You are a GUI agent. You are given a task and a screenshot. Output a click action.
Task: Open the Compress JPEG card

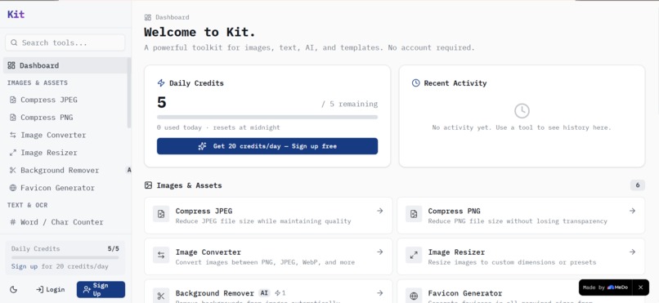pyautogui.click(x=268, y=216)
